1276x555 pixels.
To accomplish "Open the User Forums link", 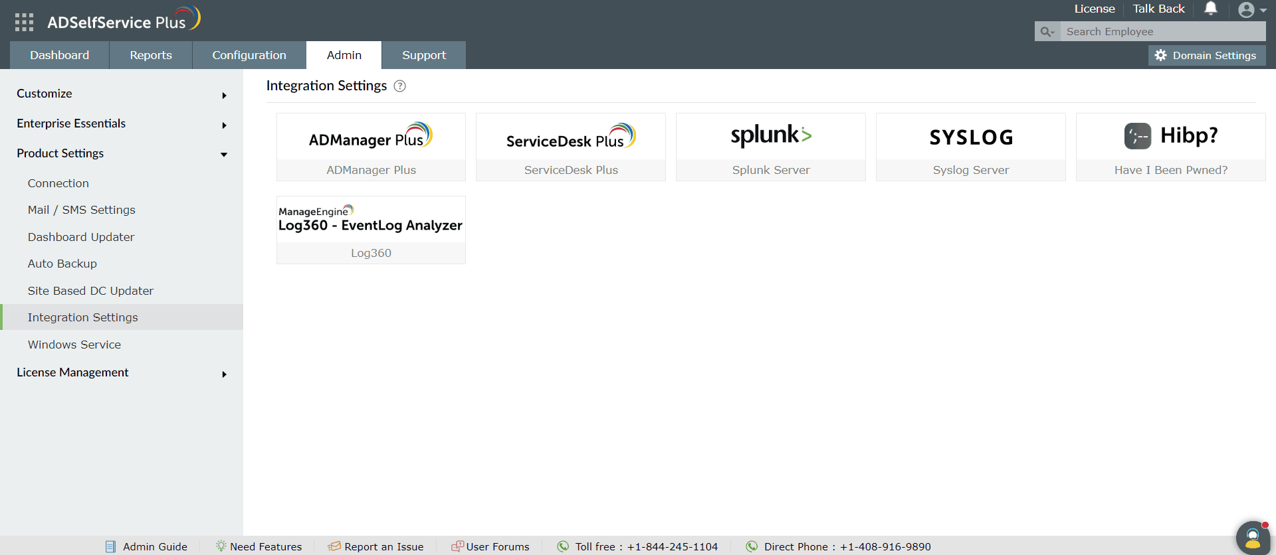I will pyautogui.click(x=498, y=546).
